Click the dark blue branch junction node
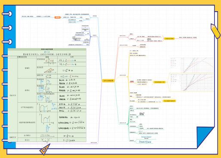Viewport: 221px width, 158px height. (91, 37)
